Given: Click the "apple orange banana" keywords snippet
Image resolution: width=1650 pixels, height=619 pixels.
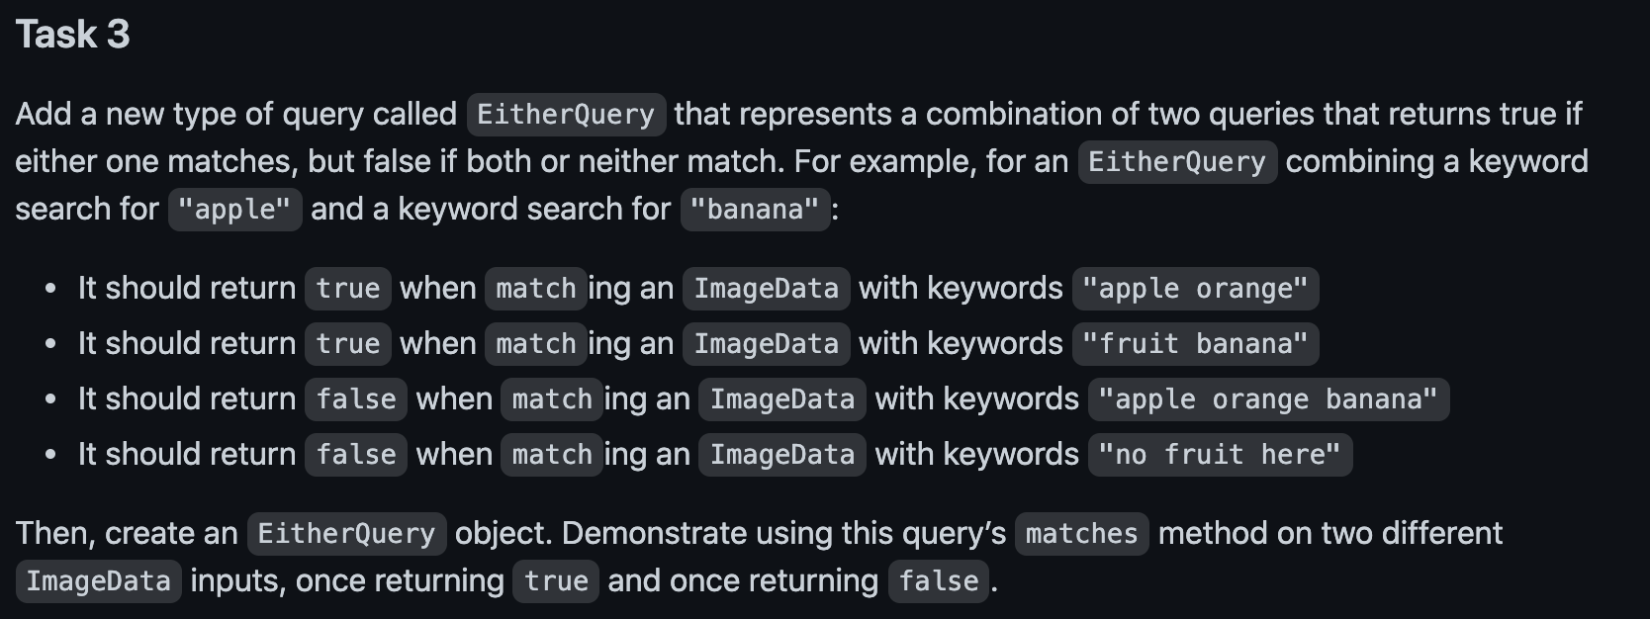Looking at the screenshot, I should 1268,399.
